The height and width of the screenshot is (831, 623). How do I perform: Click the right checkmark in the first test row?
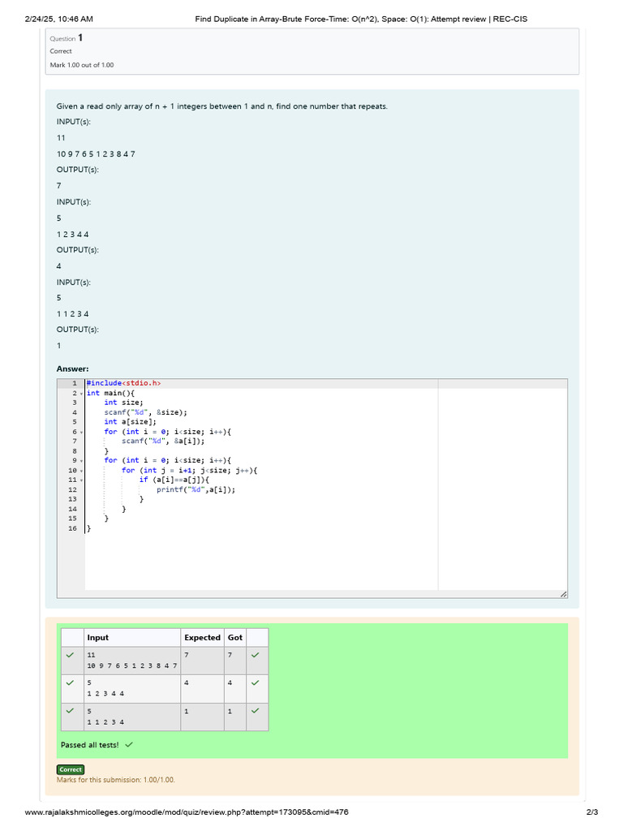[x=256, y=654]
